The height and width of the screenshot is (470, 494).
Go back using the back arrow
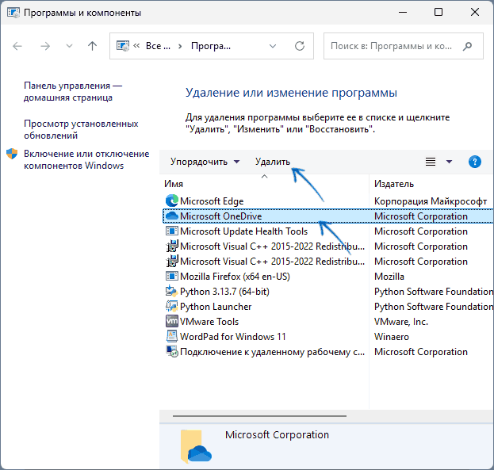pyautogui.click(x=17, y=47)
